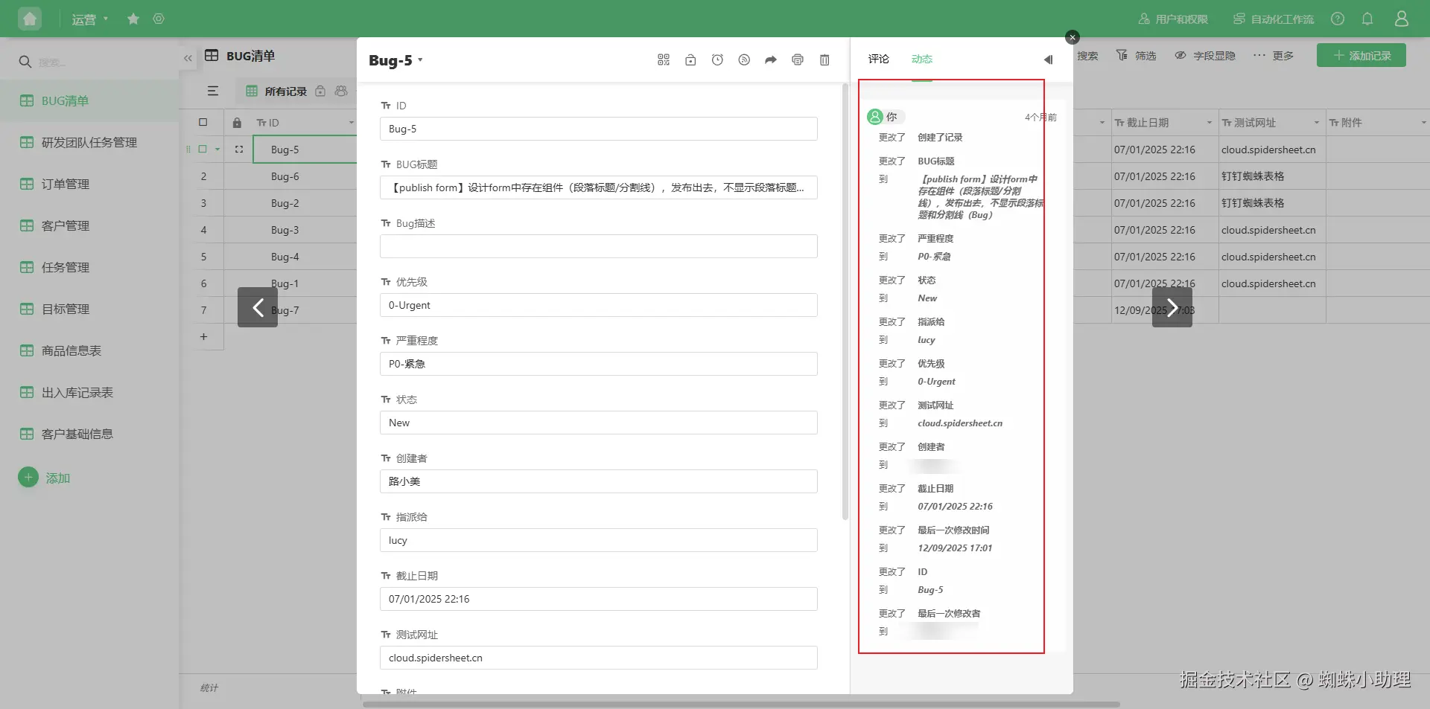Click the 统计 label in the table footer
Screen dimensions: 1430x709
[209, 688]
